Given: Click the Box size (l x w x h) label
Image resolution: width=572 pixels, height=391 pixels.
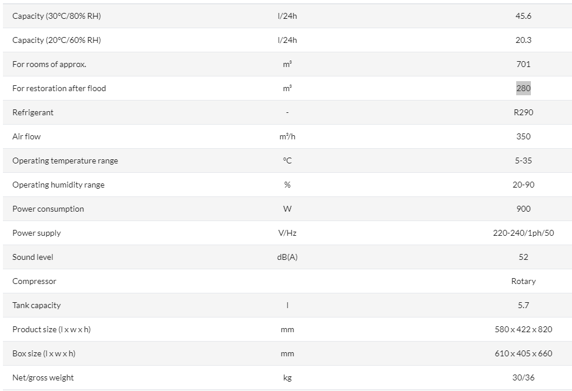Looking at the screenshot, I should 44,353.
